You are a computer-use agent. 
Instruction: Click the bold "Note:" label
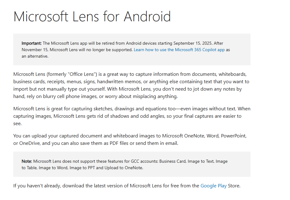[27, 161]
